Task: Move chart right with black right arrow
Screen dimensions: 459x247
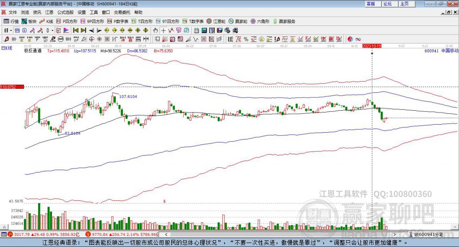Action: pos(99,30)
